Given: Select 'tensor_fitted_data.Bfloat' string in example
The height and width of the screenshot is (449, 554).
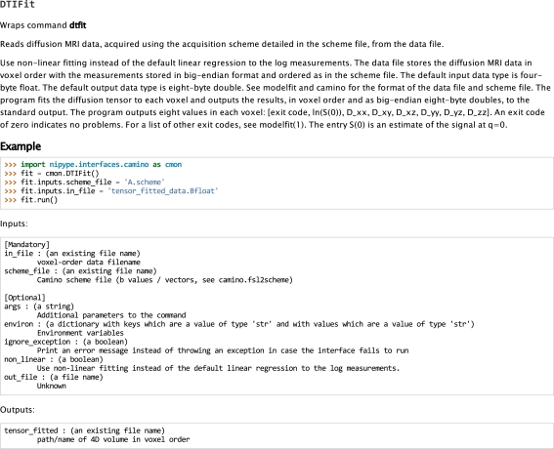Looking at the screenshot, I should pos(163,191).
